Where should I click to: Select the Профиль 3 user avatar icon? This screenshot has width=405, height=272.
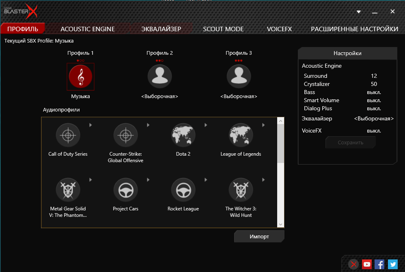239,76
